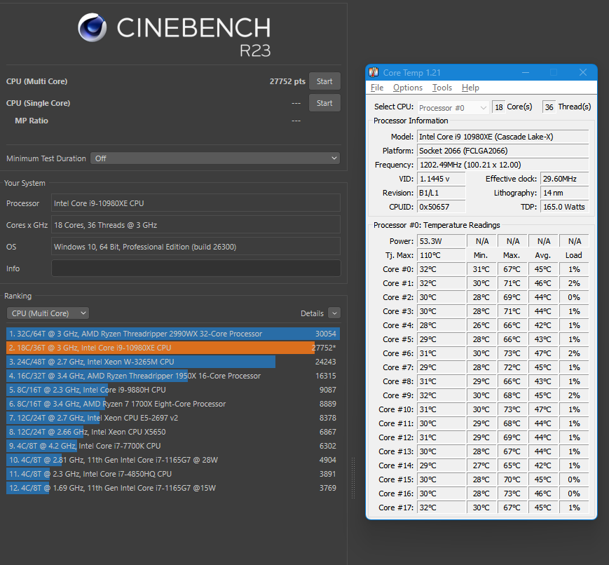Click the Effective clock value 29.60MHz
This screenshot has height=565, width=609.
(565, 179)
